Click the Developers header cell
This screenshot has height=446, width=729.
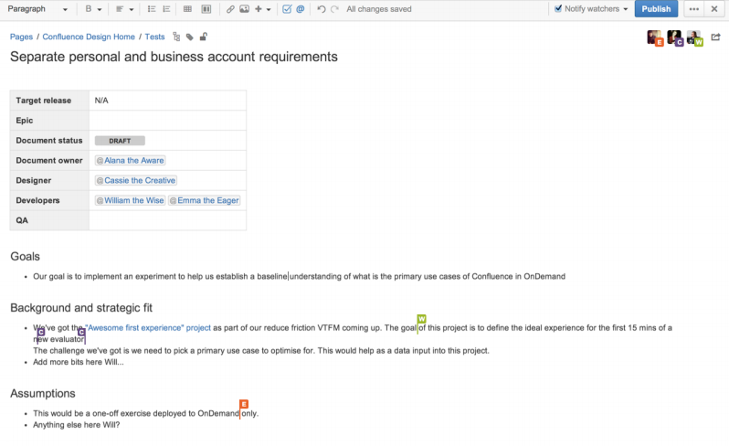pyautogui.click(x=49, y=200)
